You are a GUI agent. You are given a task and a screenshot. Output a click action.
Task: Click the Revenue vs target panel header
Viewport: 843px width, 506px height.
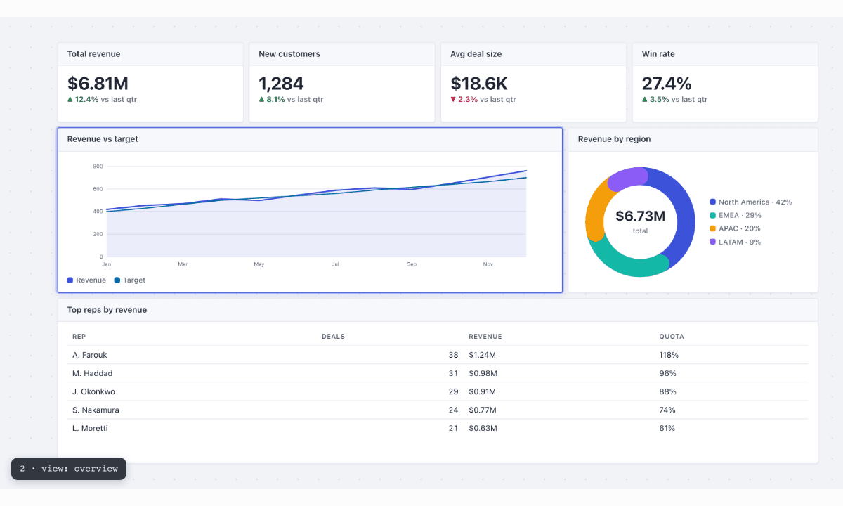point(310,139)
